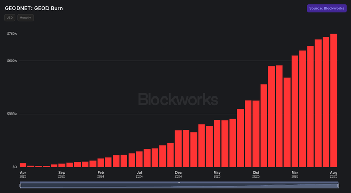
Task: Click the $300k axis label
Action: pyautogui.click(x=12, y=114)
